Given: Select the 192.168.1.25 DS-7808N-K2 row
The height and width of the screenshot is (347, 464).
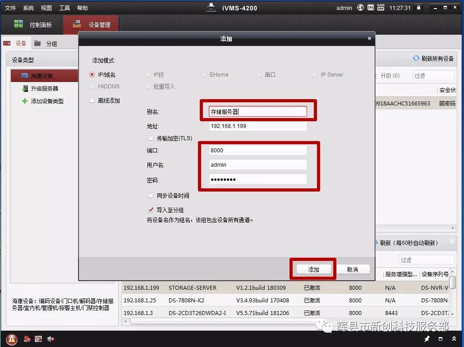Looking at the screenshot, I should [x=285, y=300].
